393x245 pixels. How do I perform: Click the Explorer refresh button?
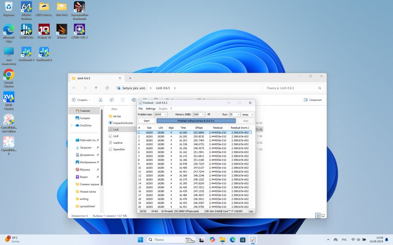107,88
